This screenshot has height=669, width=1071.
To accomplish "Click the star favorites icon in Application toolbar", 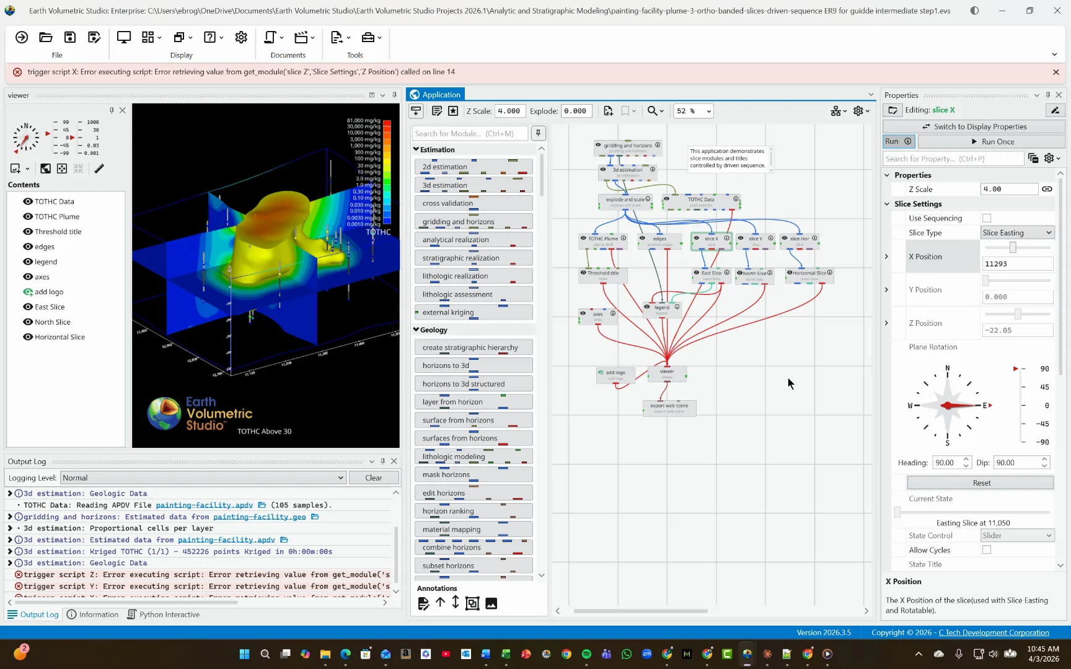I will [453, 111].
